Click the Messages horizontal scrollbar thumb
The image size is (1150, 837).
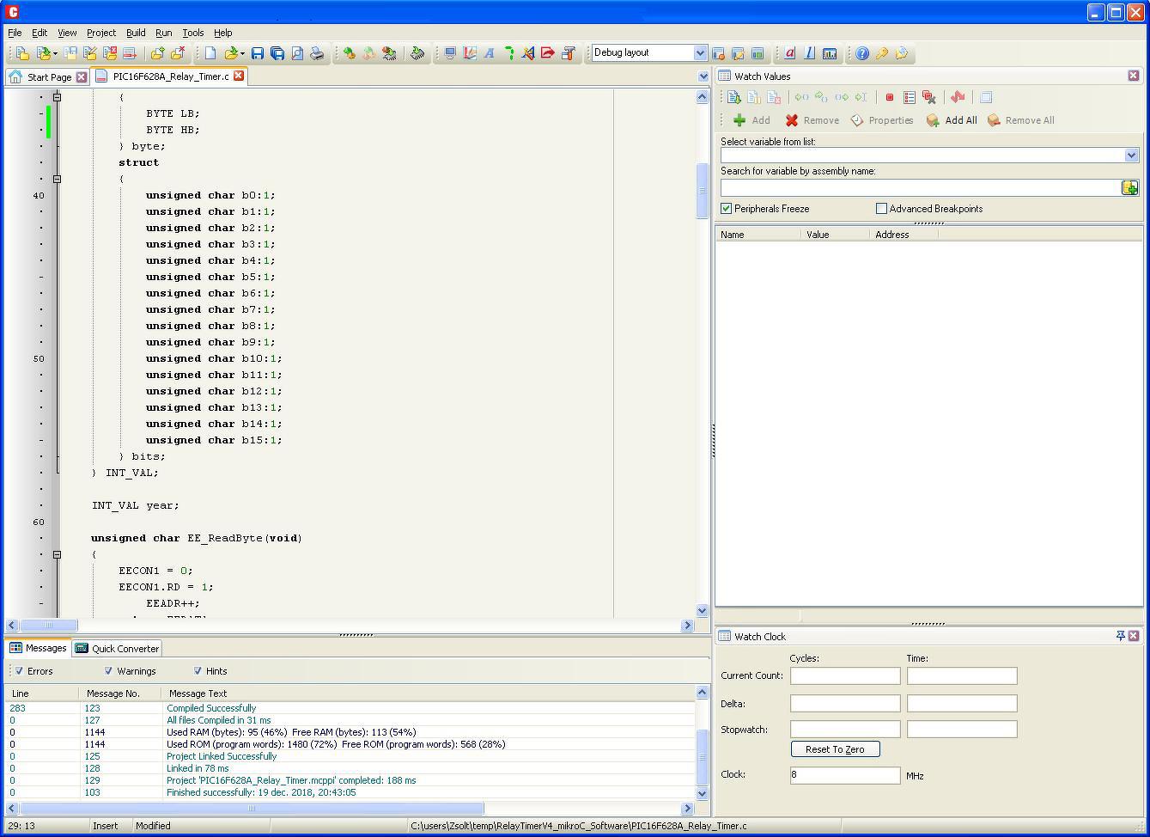tap(252, 808)
